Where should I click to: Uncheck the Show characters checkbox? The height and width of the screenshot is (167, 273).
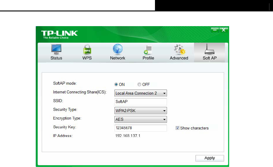(177, 128)
